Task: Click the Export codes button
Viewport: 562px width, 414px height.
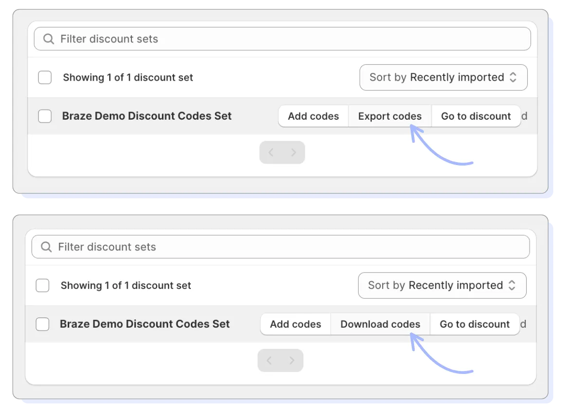Action: tap(390, 116)
